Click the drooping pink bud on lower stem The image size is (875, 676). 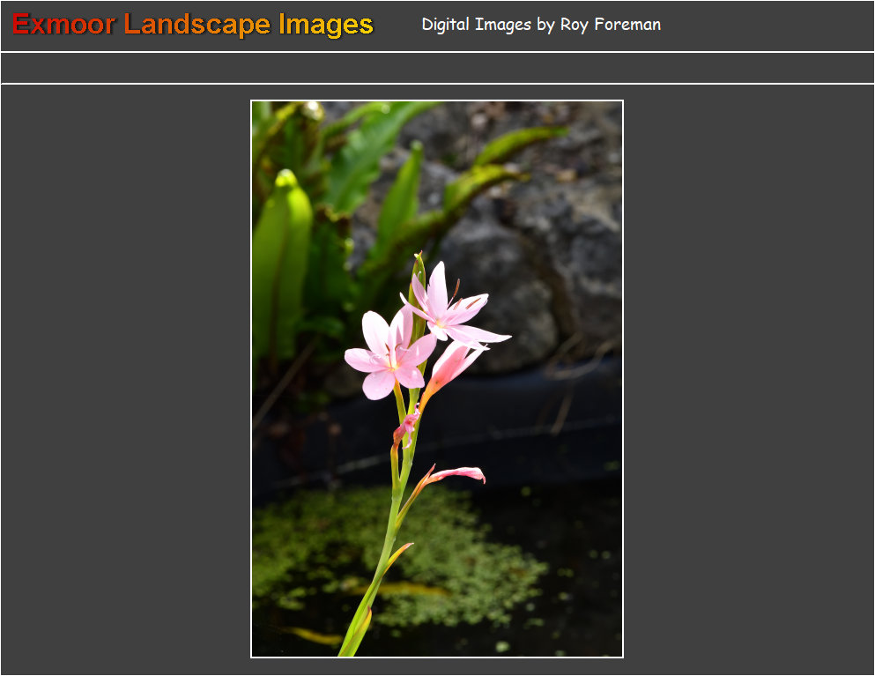pos(458,474)
